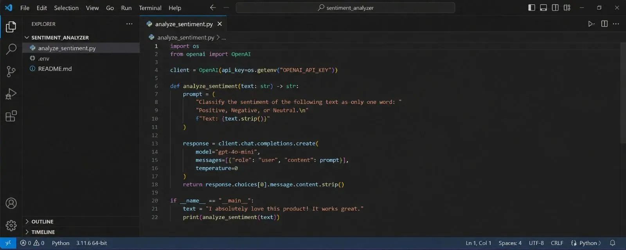Open the Accounts menu icon
Viewport: 626px width, 250px height.
coord(11,203)
